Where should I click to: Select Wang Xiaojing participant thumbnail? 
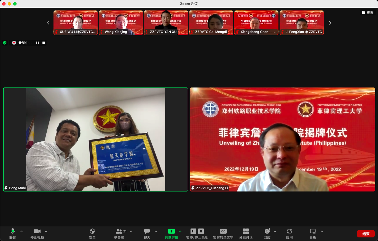121,23
